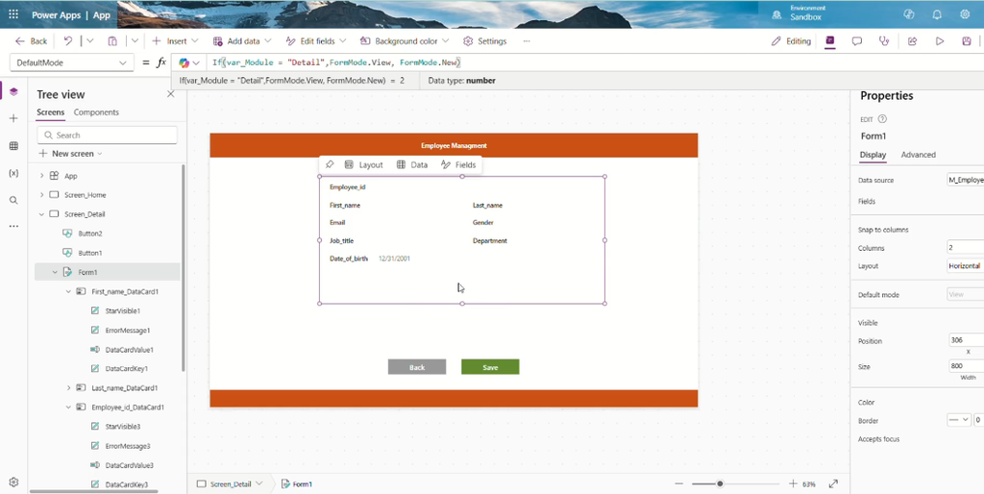The height and width of the screenshot is (494, 984).
Task: Click the Paste clipboard icon
Action: tap(112, 40)
